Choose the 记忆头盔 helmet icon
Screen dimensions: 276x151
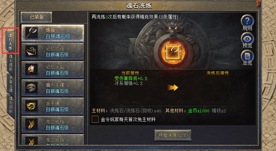point(31,69)
